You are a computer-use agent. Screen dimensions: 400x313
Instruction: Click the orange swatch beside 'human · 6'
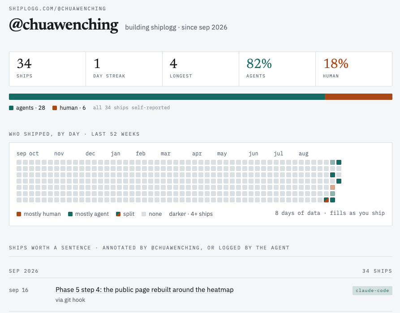pyautogui.click(x=55, y=108)
